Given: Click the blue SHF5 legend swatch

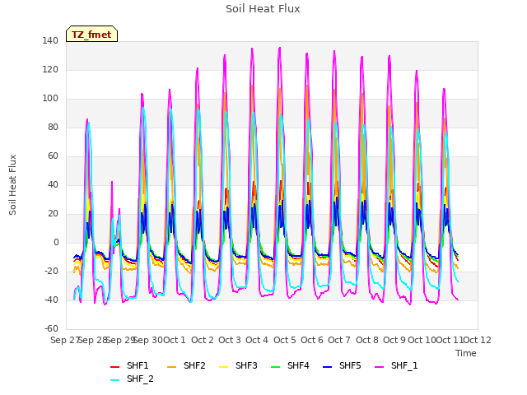Looking at the screenshot, I should 328,367.
